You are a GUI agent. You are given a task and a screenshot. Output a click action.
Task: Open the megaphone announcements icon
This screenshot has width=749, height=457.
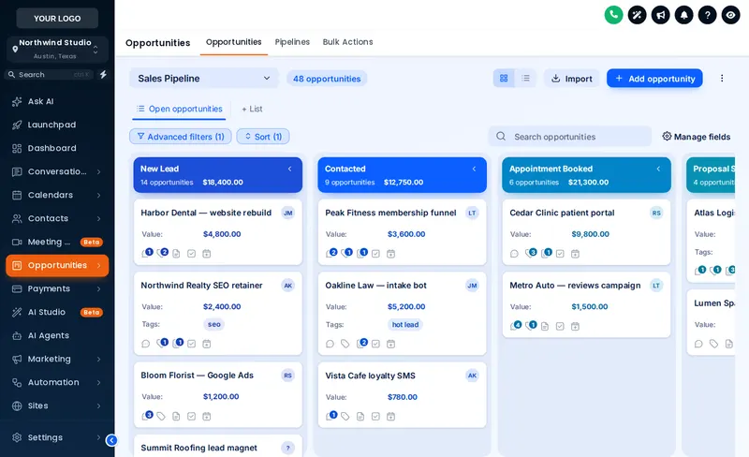(661, 15)
